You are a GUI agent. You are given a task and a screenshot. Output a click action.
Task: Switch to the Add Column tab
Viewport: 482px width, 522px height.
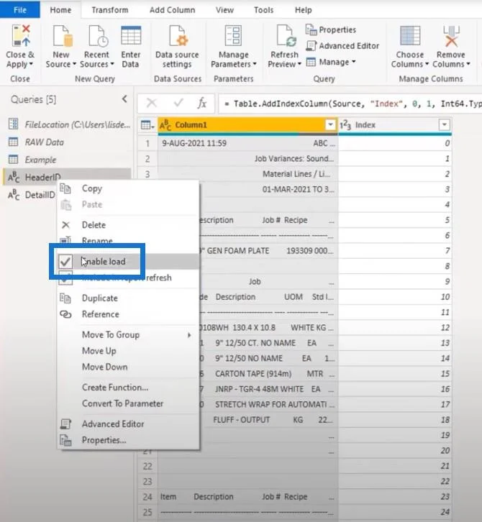[x=172, y=10]
